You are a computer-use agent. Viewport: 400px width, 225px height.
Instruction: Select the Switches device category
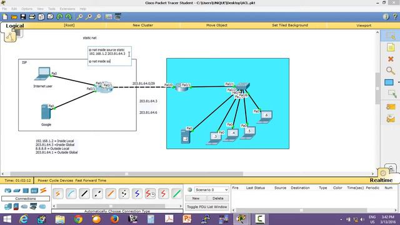[x=17, y=191]
